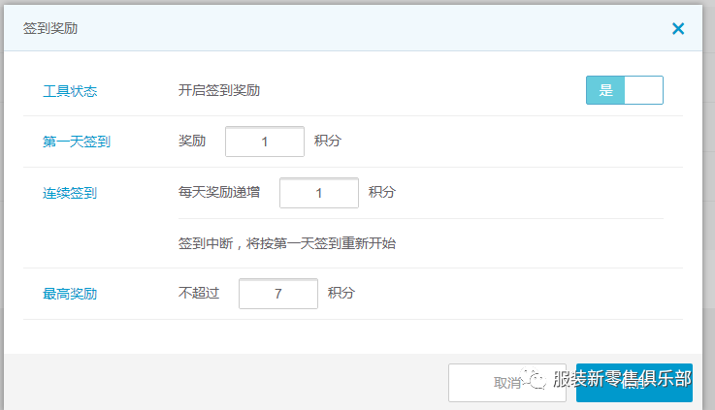This screenshot has width=715, height=410.
Task: Click the 签到中断 notice text
Action: (x=287, y=243)
